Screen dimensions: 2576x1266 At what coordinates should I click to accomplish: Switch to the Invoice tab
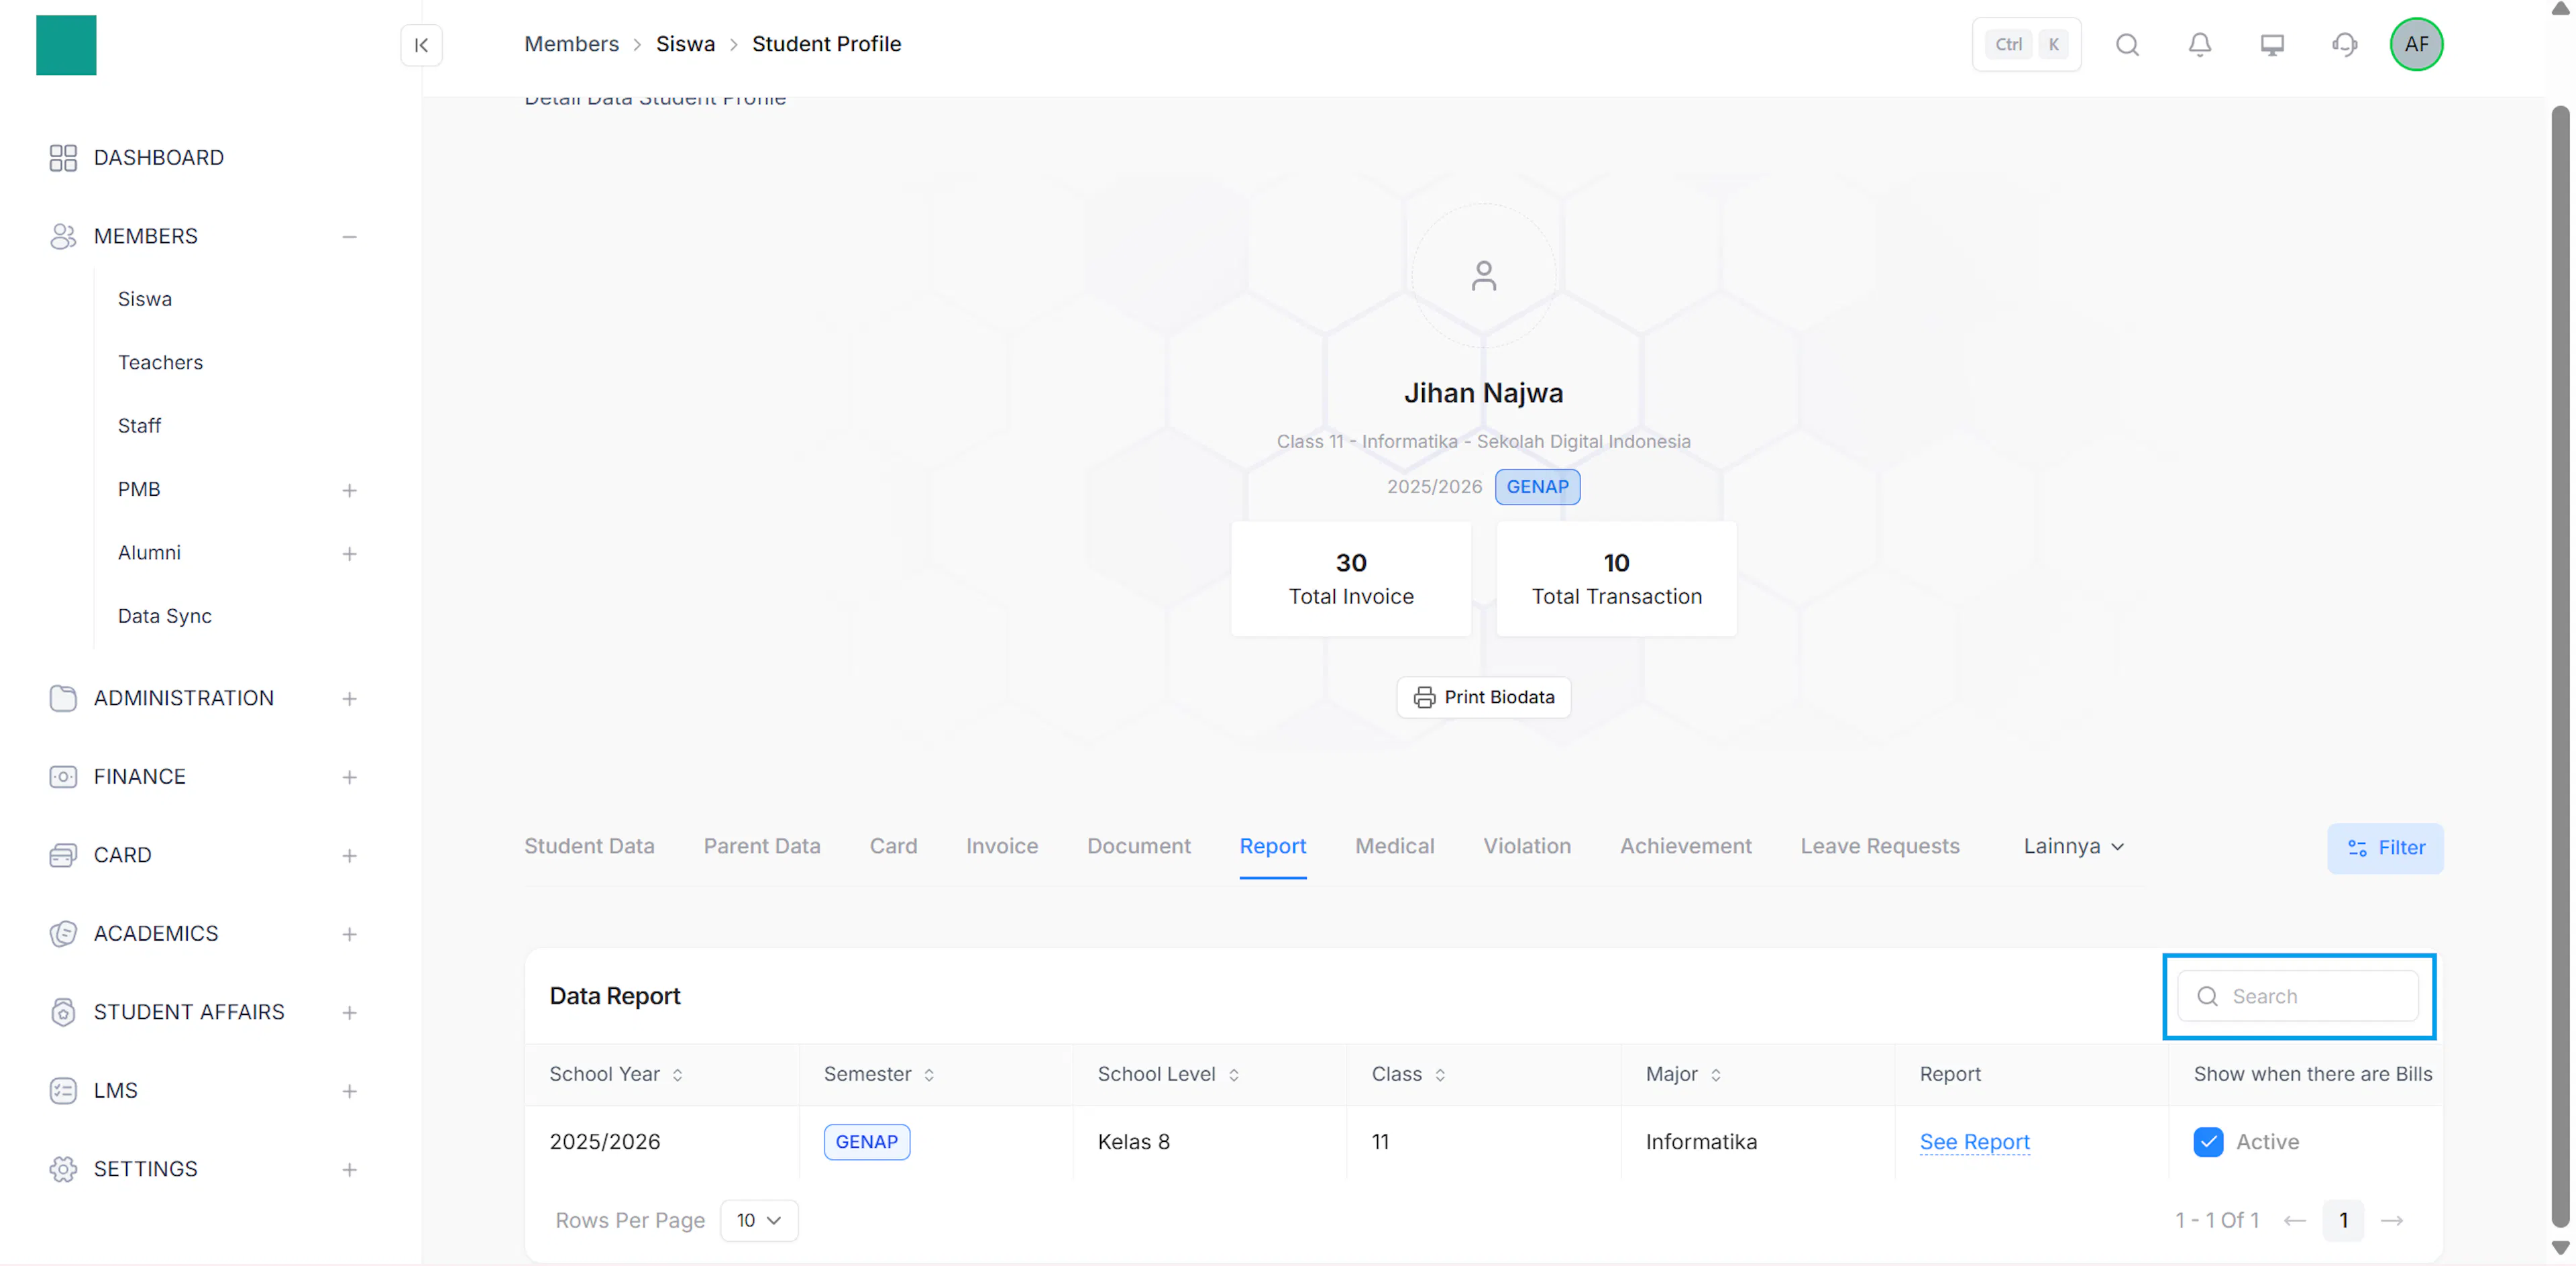point(1002,846)
